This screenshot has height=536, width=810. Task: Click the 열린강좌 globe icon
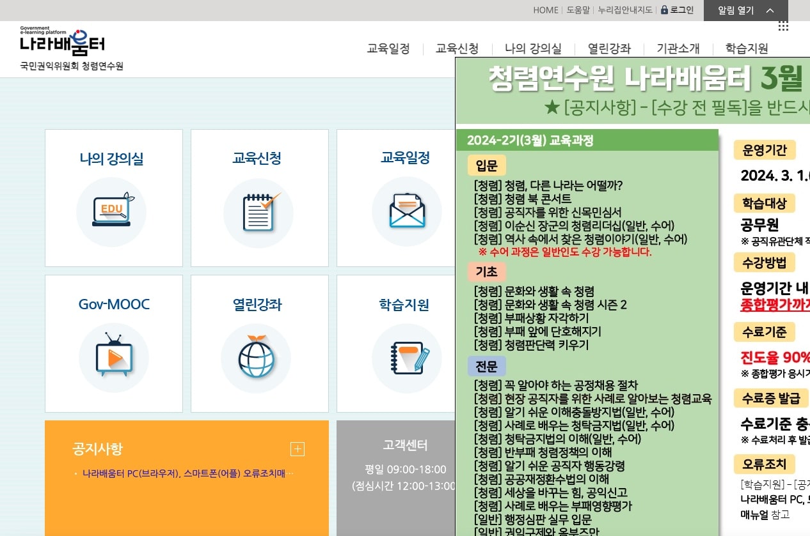[x=256, y=358]
